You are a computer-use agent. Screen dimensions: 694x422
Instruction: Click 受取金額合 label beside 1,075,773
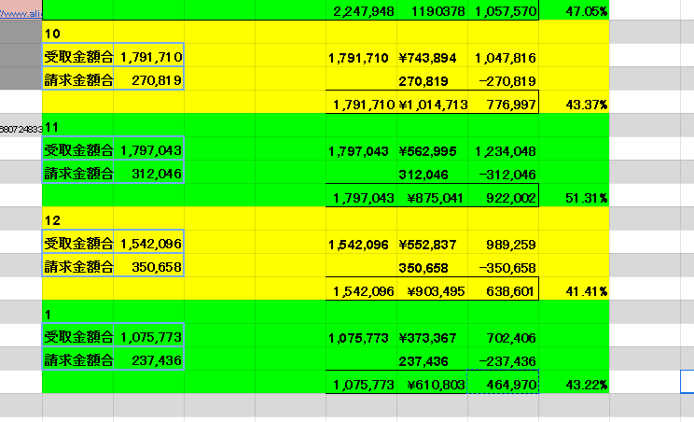point(78,337)
